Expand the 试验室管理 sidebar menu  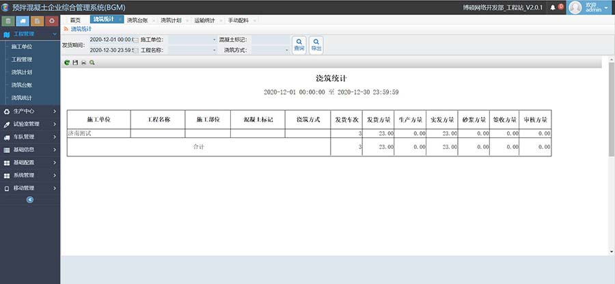30,124
